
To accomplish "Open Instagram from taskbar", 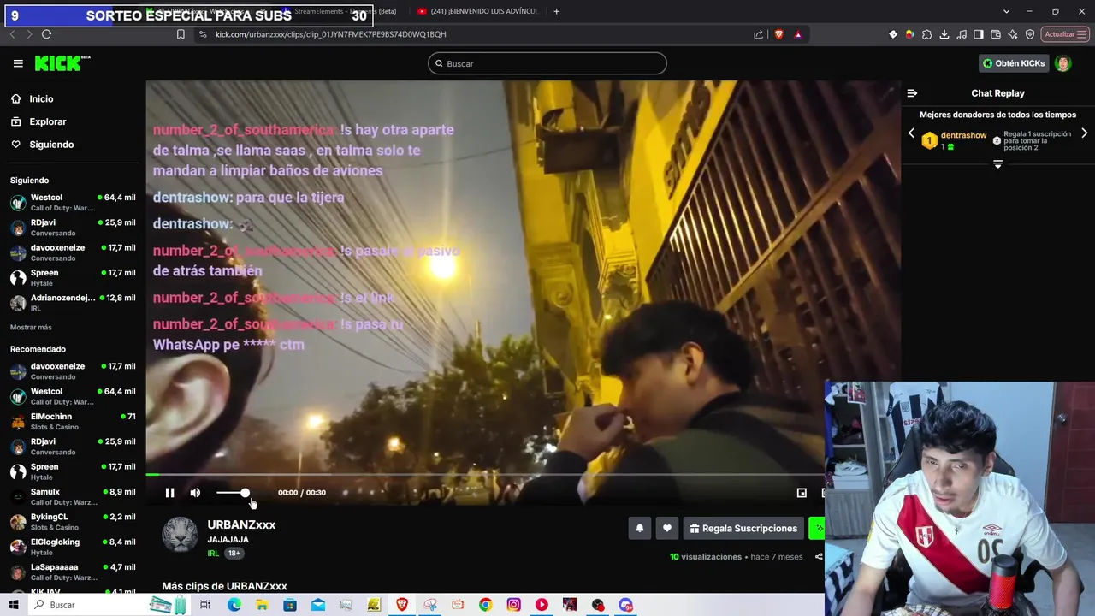I will [x=513, y=605].
